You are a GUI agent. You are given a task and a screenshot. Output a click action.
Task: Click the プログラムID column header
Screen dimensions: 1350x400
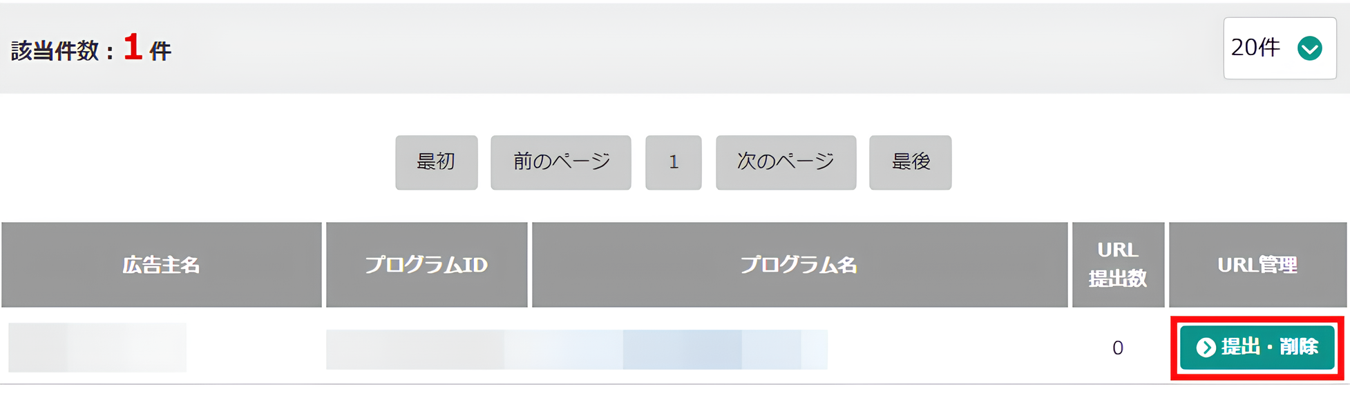coord(426,265)
